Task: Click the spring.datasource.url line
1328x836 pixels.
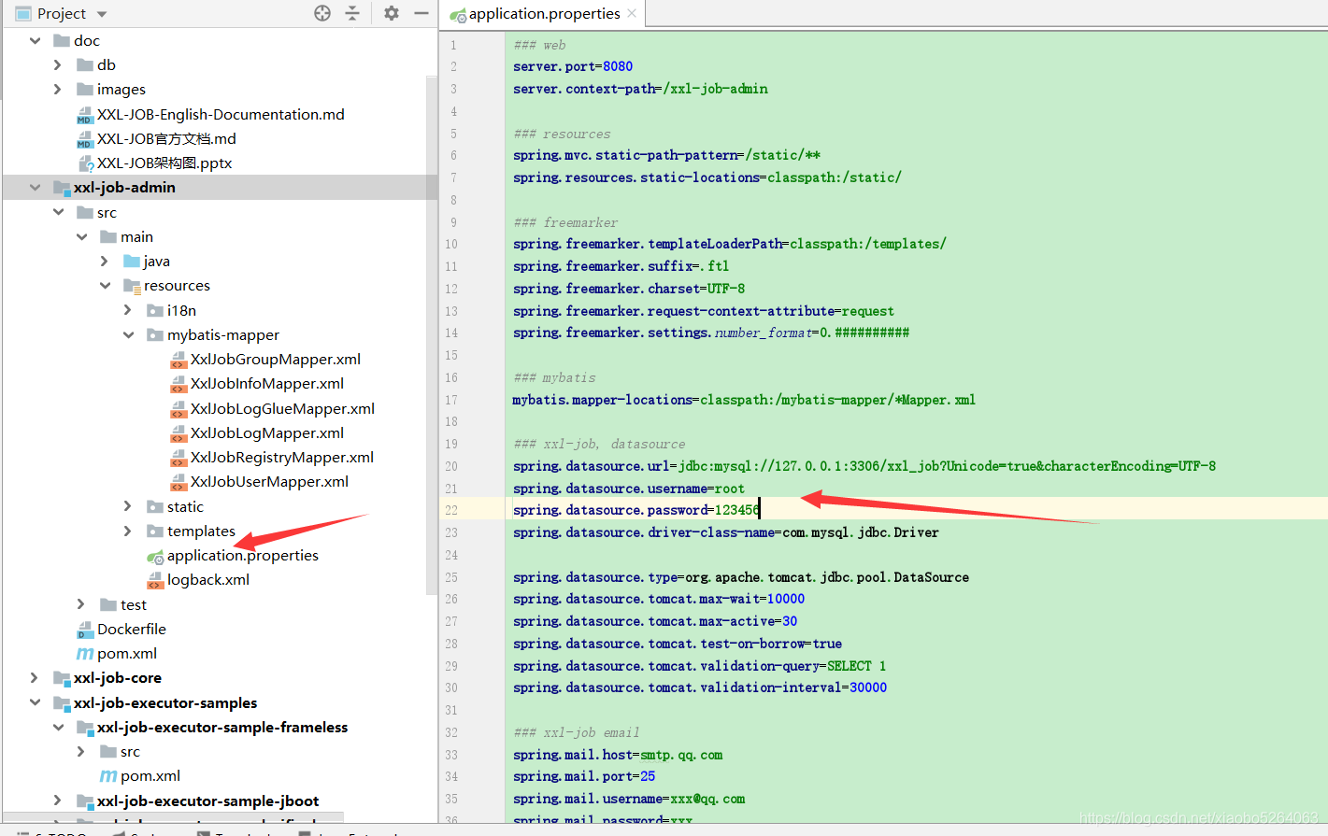Action: pos(864,466)
